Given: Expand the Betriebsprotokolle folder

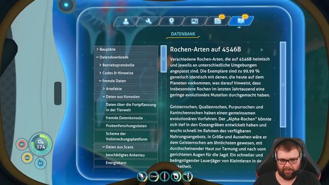Looking at the screenshot, I should (x=126, y=65).
